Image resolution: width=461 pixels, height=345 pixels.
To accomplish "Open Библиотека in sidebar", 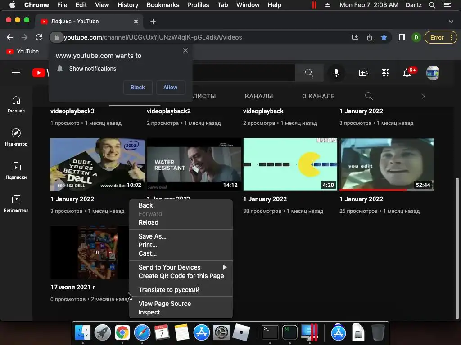I will click(x=16, y=203).
